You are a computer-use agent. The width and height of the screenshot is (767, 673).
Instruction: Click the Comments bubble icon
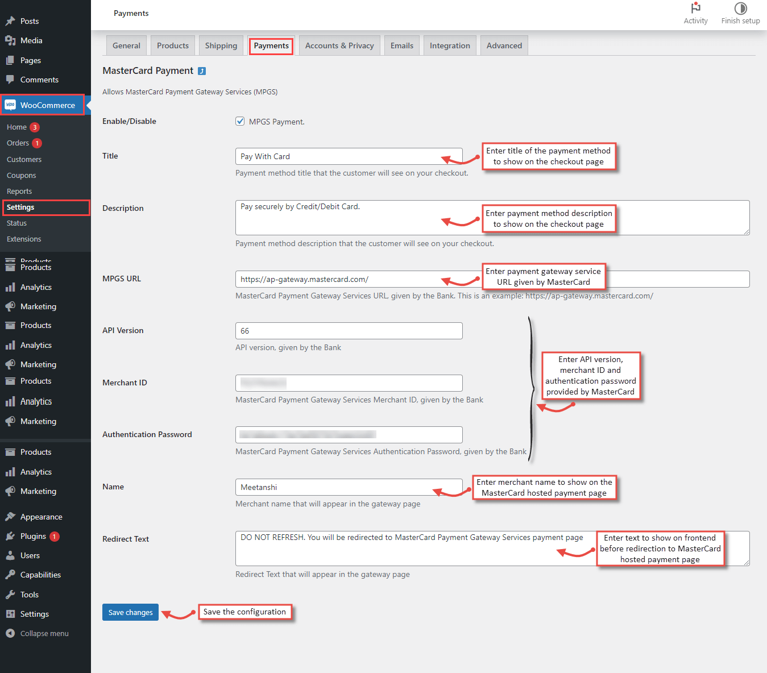tap(10, 80)
